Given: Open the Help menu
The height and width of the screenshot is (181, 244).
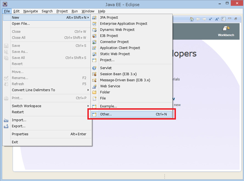Looking at the screenshot, I should (102, 11).
